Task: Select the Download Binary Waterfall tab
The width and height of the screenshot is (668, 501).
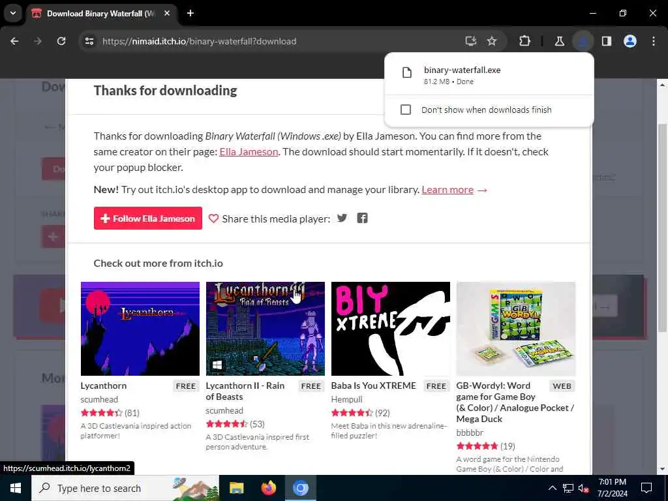Action: click(101, 14)
